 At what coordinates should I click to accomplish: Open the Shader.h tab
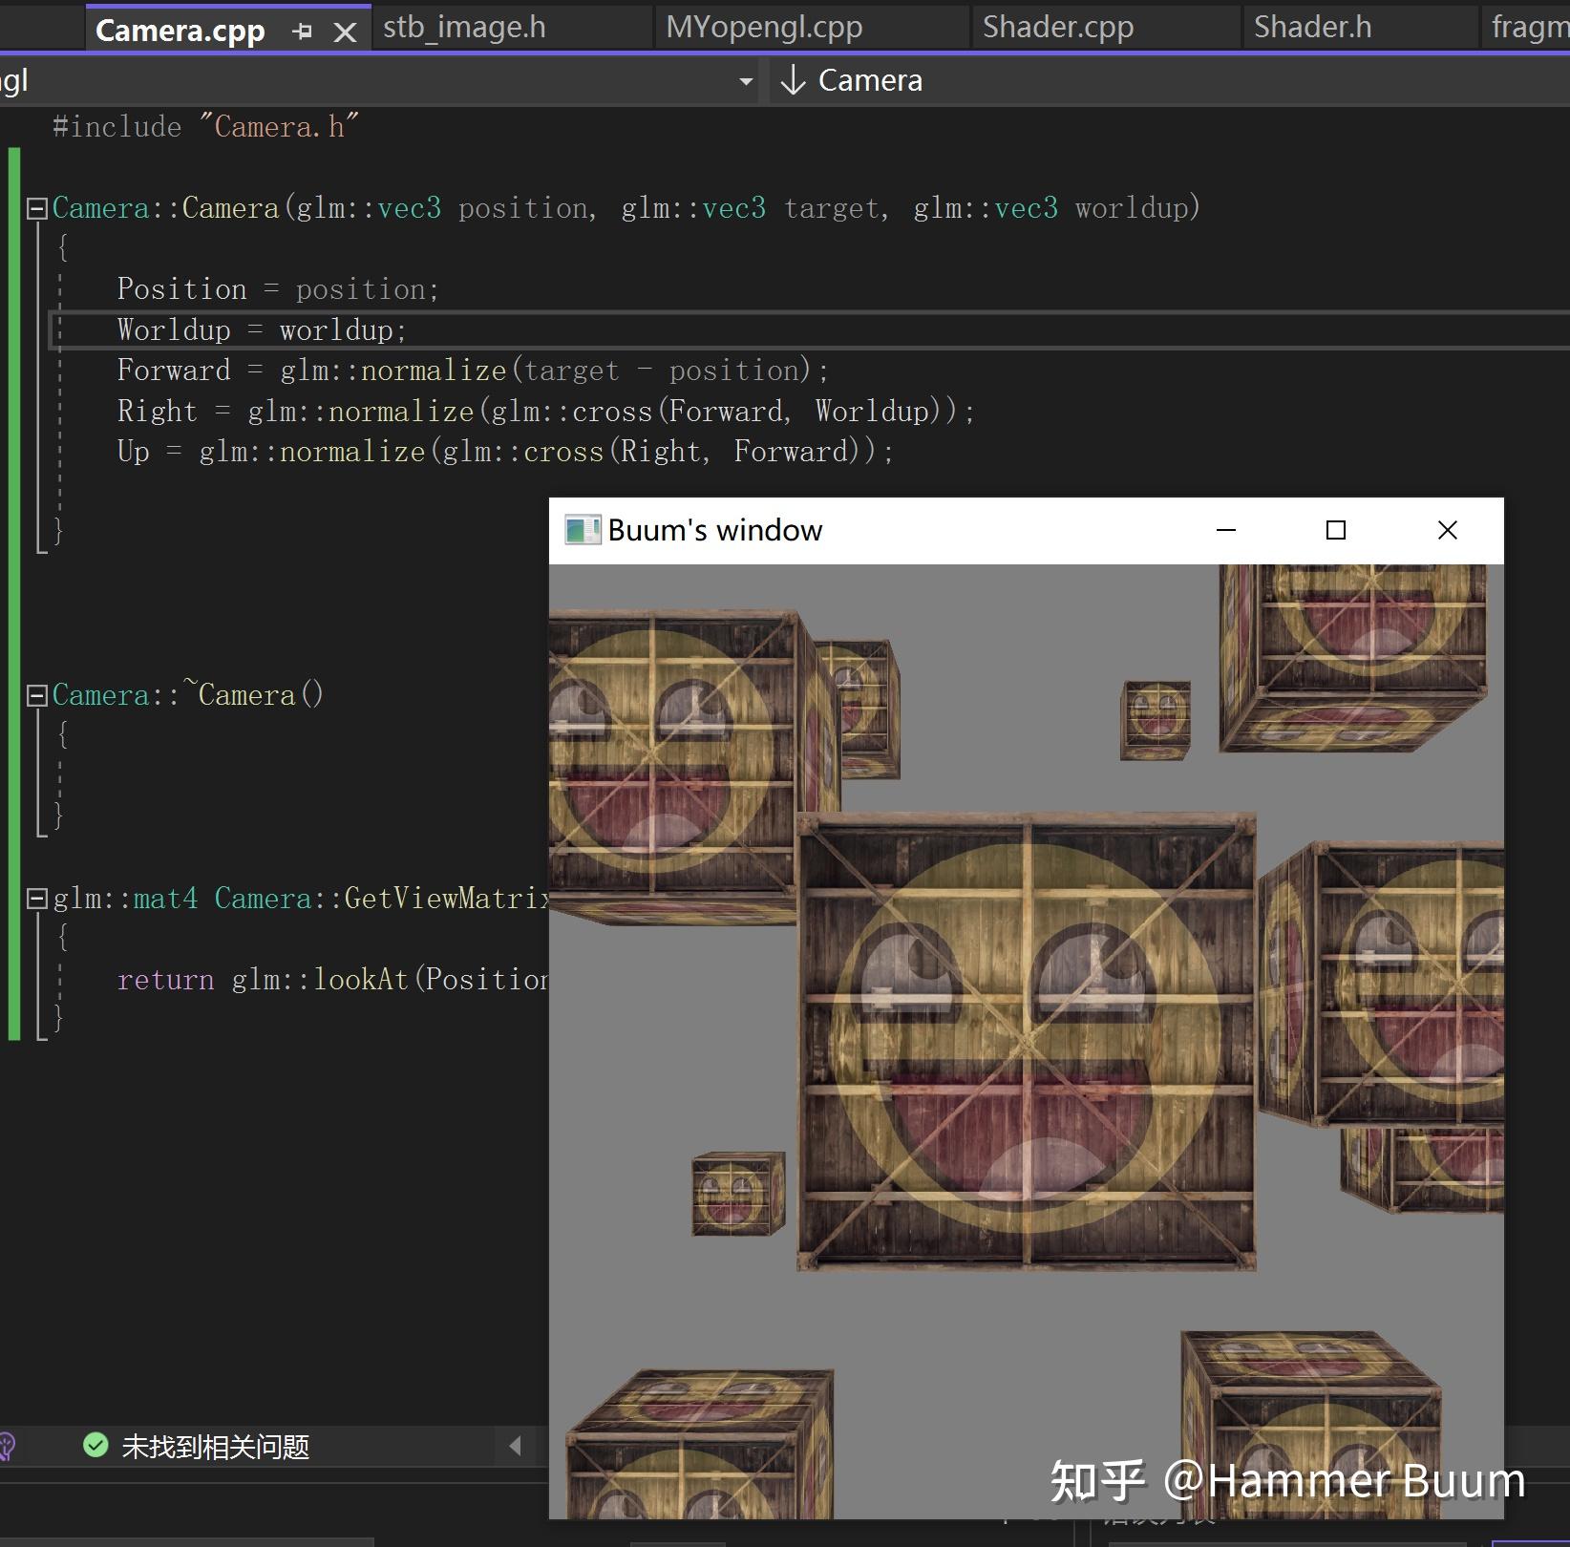coord(1313,26)
